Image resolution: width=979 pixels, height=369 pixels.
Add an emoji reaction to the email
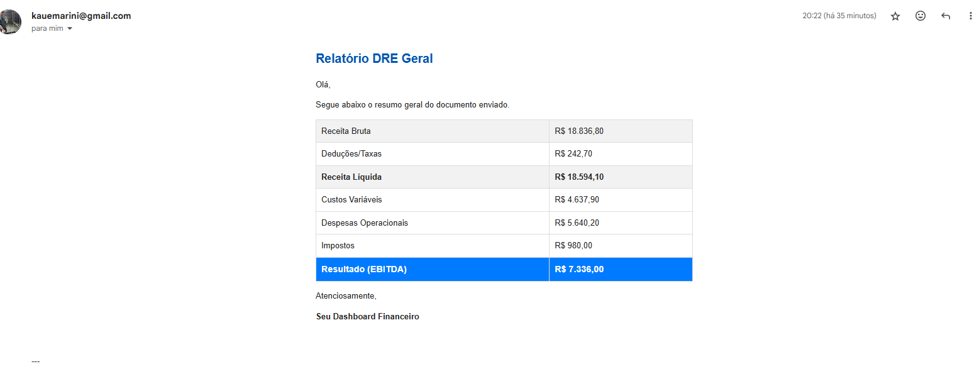pos(921,16)
